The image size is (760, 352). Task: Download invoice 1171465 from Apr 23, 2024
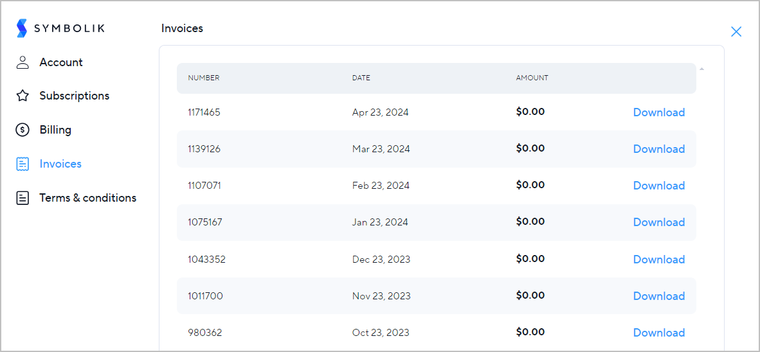658,112
